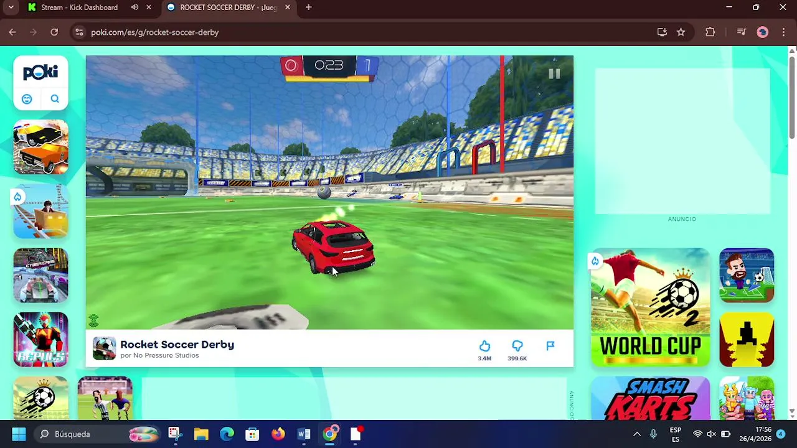The width and height of the screenshot is (797, 448).
Task: Open the rail cart rider game thumbnail
Action: click(40, 211)
